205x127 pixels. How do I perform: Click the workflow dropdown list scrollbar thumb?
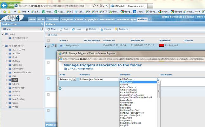pos(159,91)
